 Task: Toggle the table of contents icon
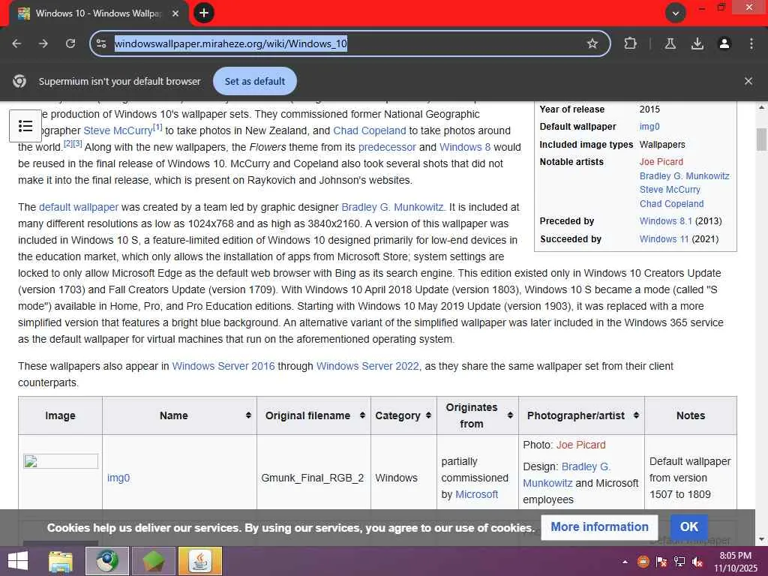point(25,126)
